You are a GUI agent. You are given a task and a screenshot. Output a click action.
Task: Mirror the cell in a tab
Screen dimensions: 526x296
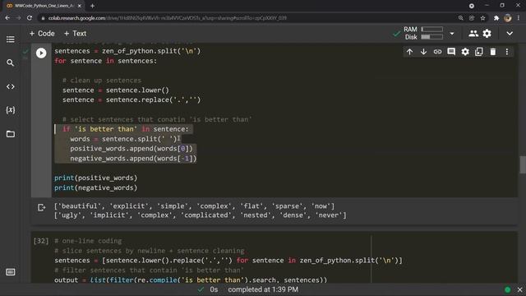point(478,52)
